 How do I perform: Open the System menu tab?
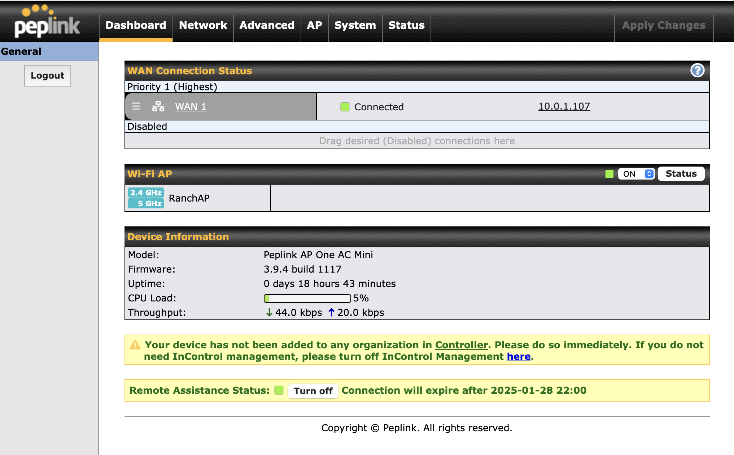(x=355, y=25)
